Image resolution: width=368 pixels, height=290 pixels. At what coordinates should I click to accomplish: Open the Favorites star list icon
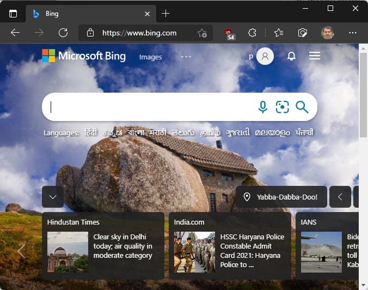279,33
